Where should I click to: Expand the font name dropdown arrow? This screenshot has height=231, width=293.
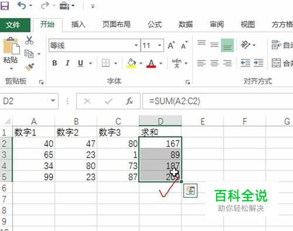[x=137, y=46]
